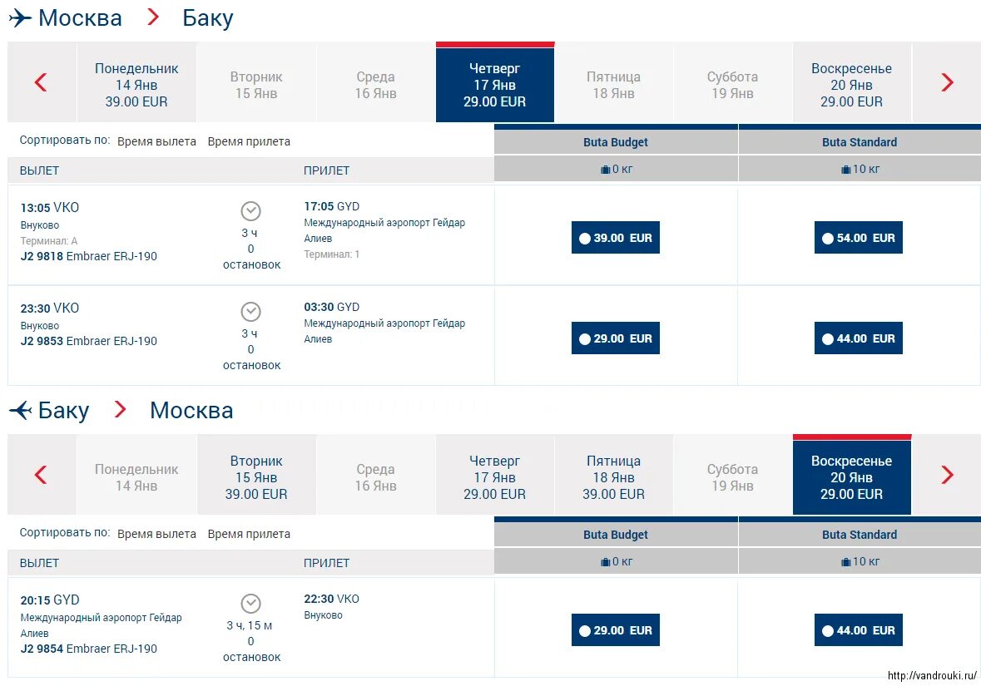Image resolution: width=981 pixels, height=686 pixels.
Task: Click clock icon of flight J2 9818
Action: [251, 211]
